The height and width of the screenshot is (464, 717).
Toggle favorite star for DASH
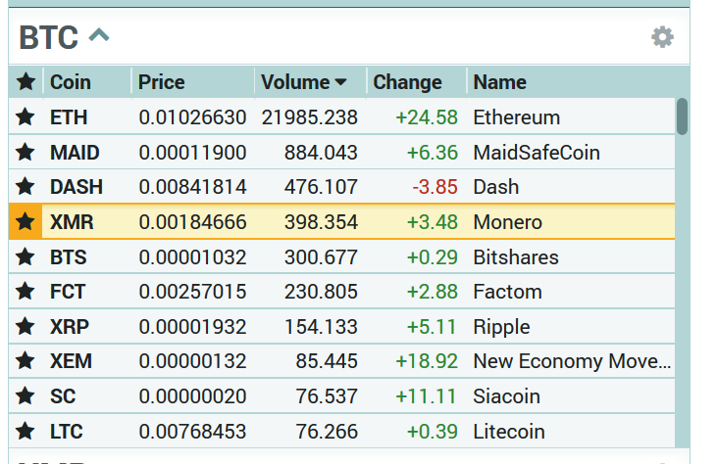click(26, 187)
